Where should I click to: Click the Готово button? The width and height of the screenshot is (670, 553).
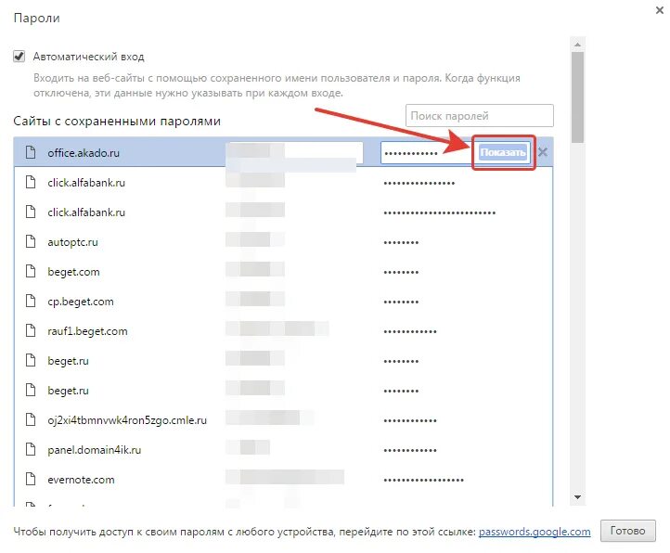(627, 531)
